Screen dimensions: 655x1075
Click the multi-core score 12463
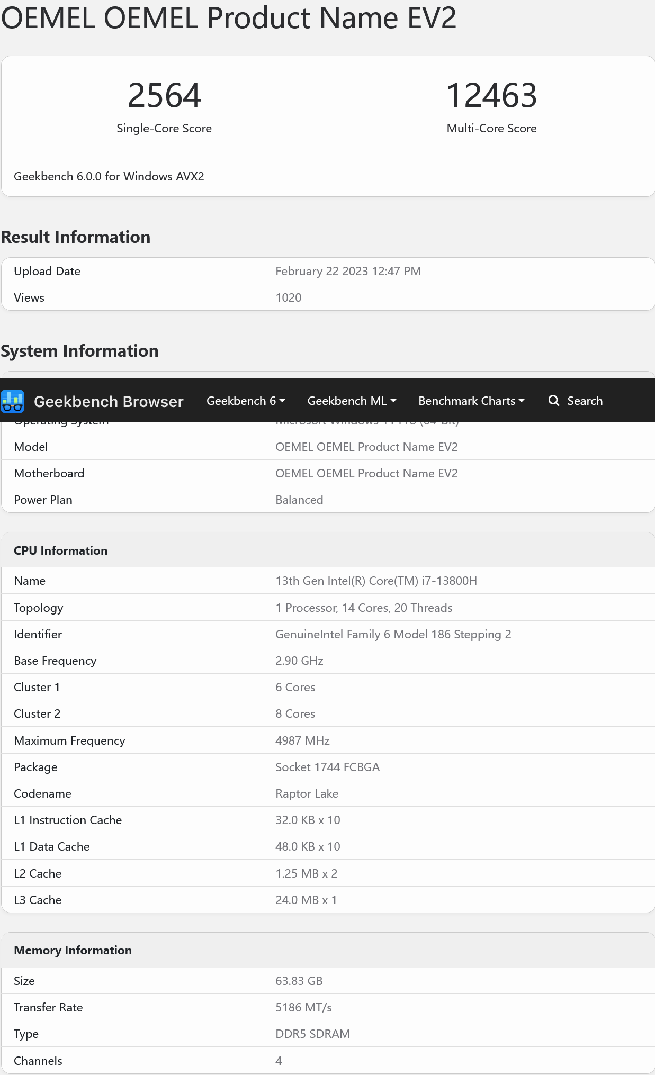point(491,95)
